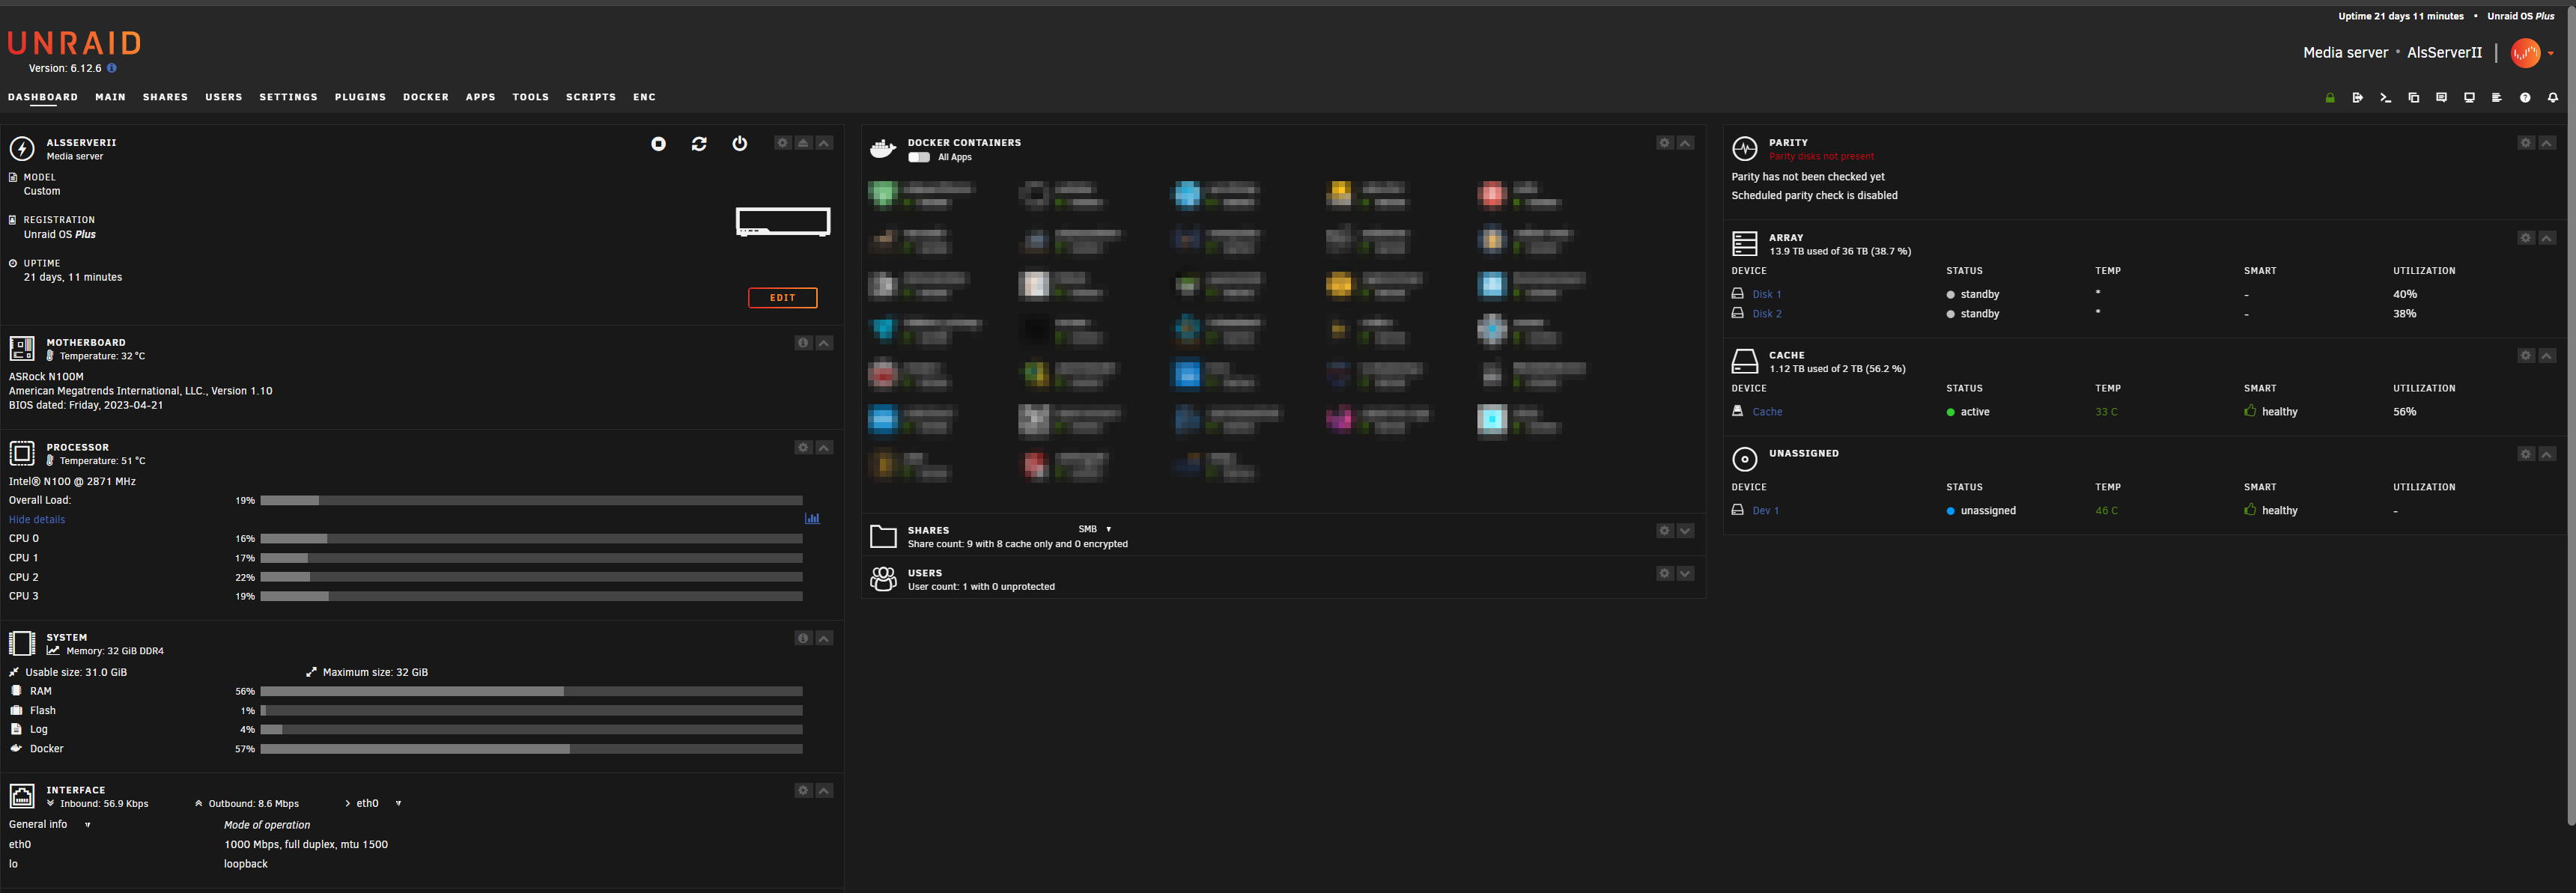Screen dimensions: 2576x893
Task: Toggle the All Apps switch
Action: coord(919,157)
